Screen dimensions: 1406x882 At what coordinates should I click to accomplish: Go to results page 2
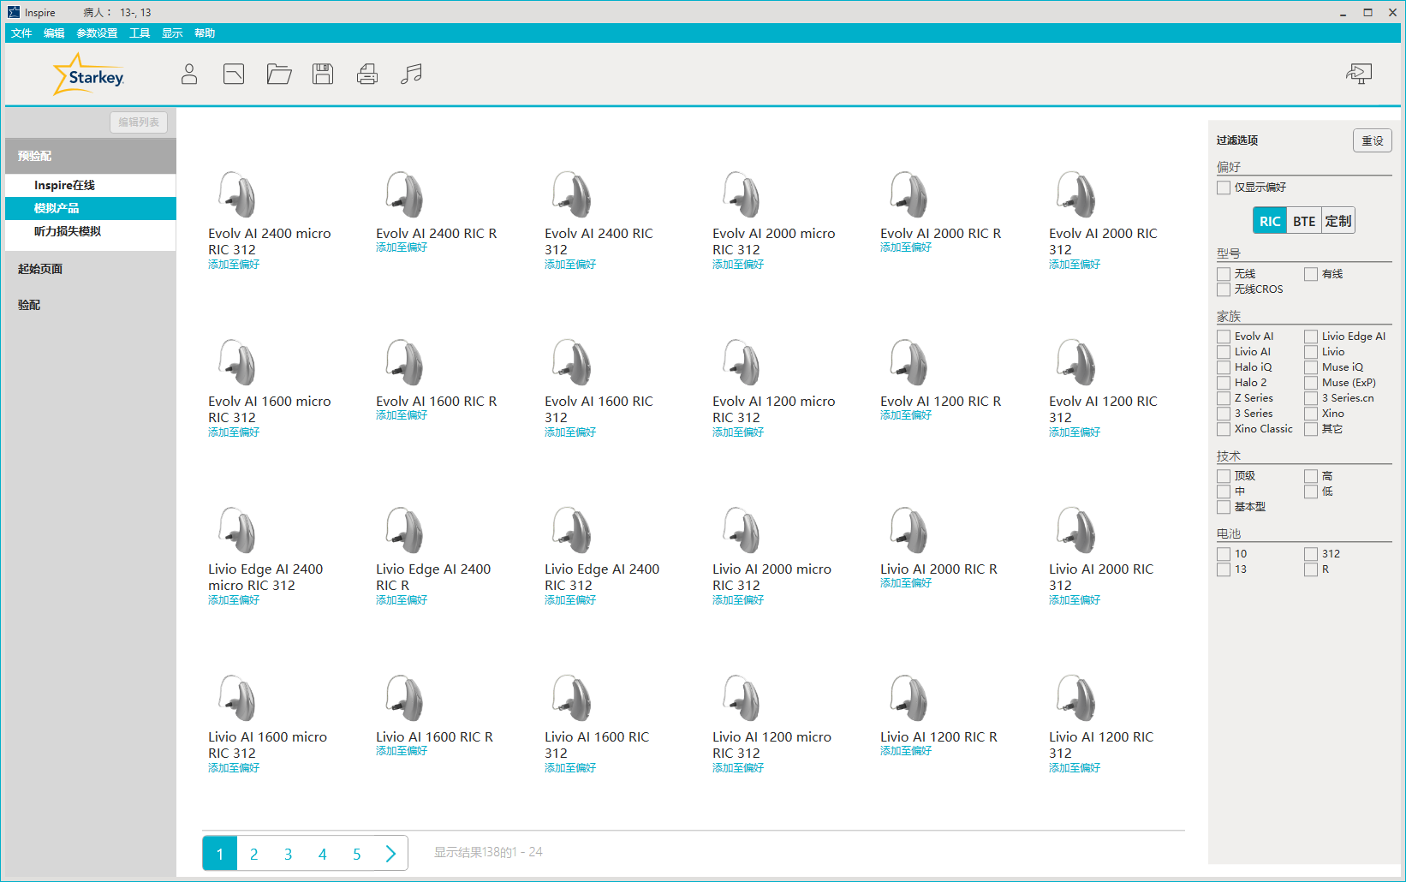tap(254, 854)
